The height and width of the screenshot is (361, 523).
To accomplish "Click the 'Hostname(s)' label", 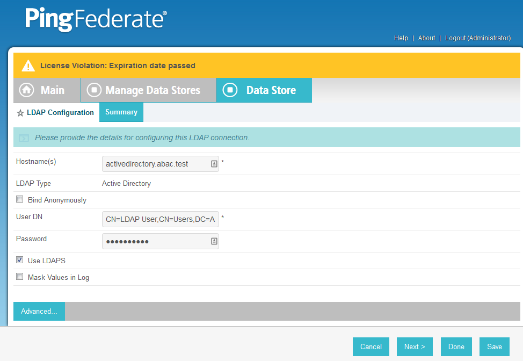I will (36, 162).
